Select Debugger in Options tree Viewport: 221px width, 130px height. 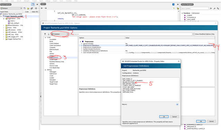53,72
